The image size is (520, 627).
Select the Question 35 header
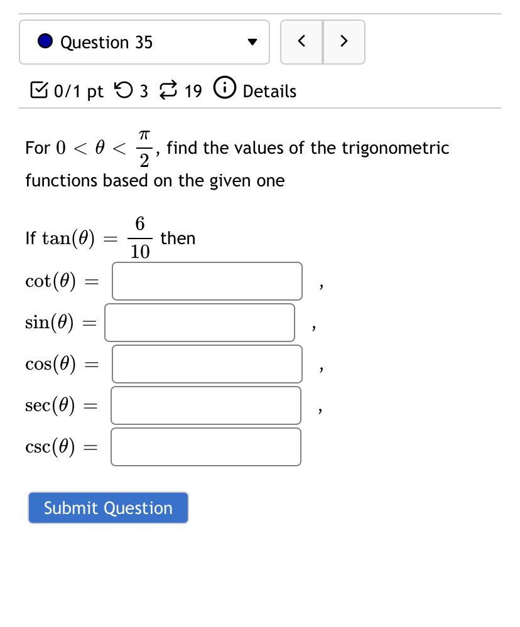(x=106, y=42)
